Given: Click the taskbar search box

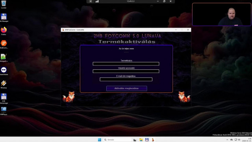Looking at the screenshot, I should 117,140.
